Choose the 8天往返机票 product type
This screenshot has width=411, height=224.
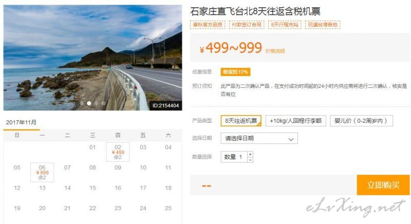[241, 121]
